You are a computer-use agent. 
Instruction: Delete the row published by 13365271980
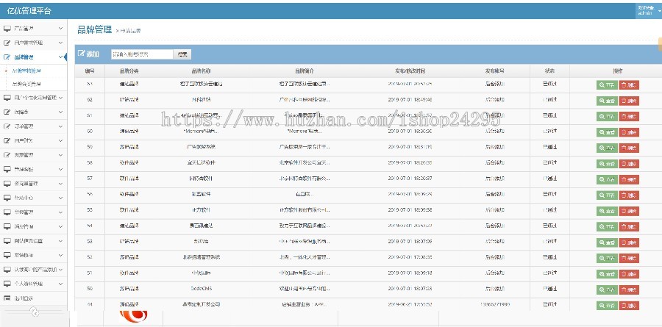point(629,306)
